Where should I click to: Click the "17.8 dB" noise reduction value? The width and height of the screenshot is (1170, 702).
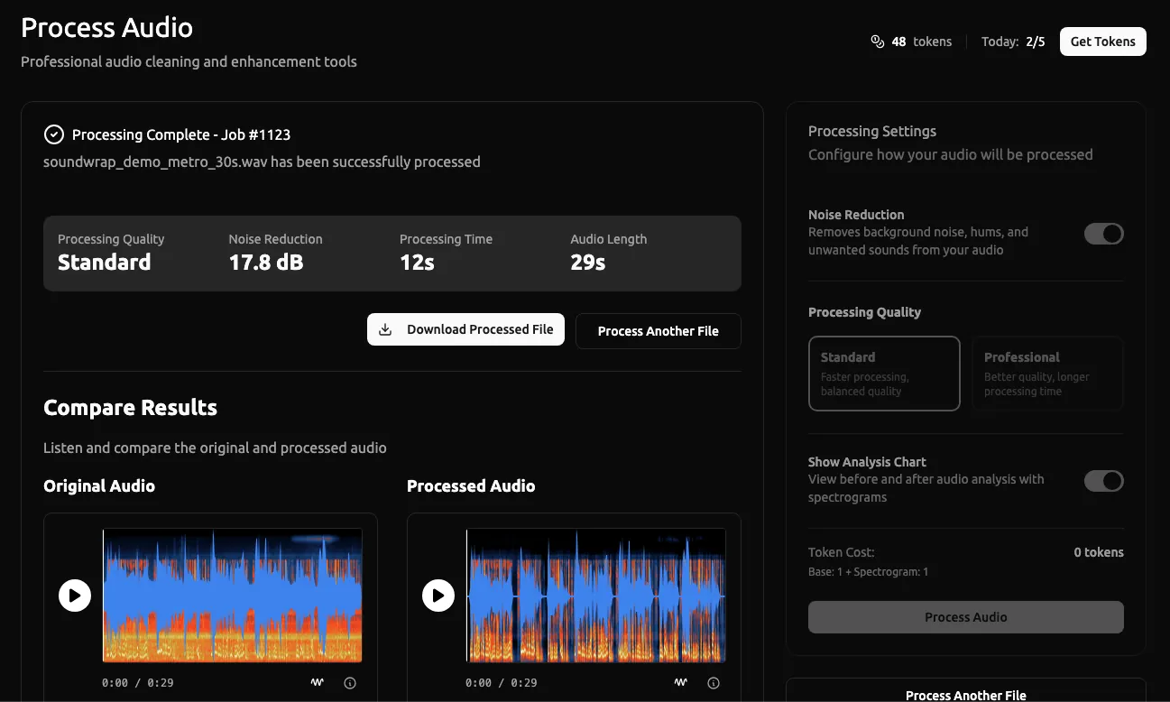pos(266,263)
